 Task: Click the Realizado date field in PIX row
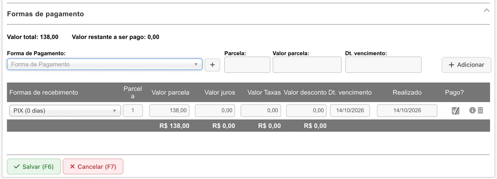(x=407, y=111)
